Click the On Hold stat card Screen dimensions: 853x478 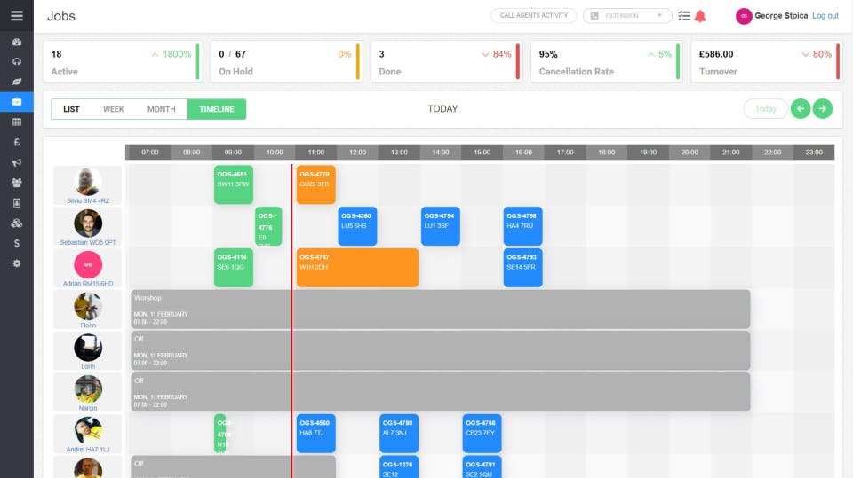[286, 62]
